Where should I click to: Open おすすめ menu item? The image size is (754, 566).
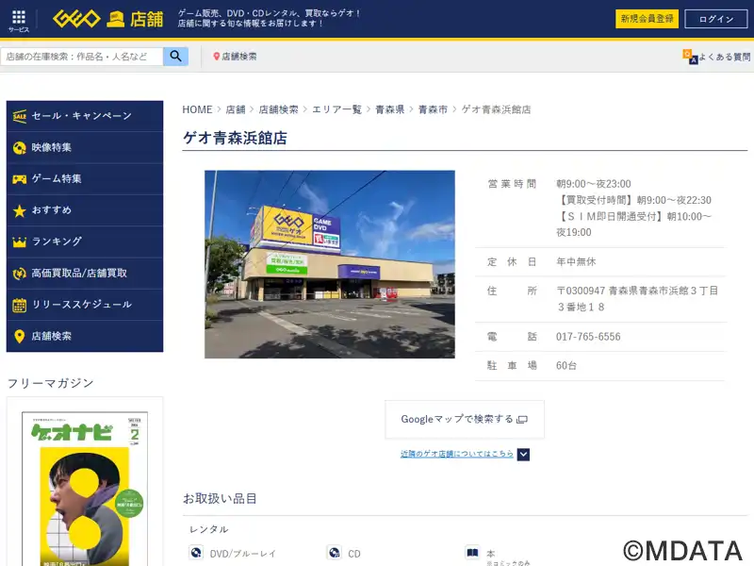(x=85, y=210)
